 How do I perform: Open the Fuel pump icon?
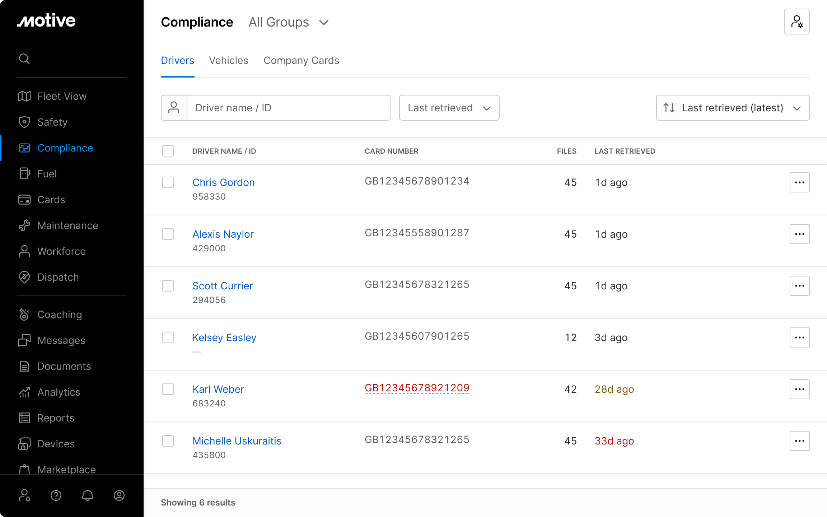pyautogui.click(x=24, y=174)
